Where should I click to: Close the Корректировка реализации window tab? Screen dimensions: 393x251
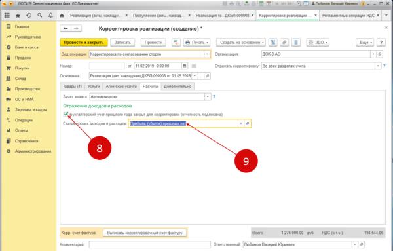click(x=316, y=16)
